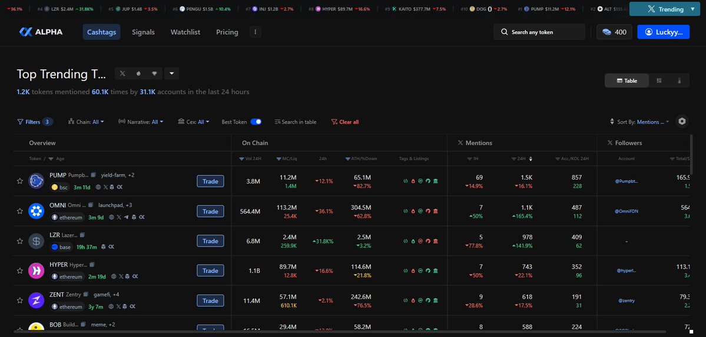
Task: Expand the arrow dropdown beside the trophy icon
Action: tap(171, 74)
